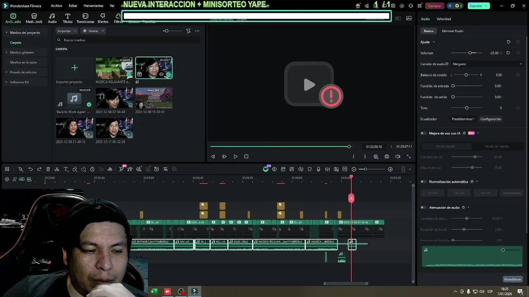This screenshot has width=529, height=297.
Task: Adjust the Tono slider
Action: pyautogui.click(x=467, y=108)
